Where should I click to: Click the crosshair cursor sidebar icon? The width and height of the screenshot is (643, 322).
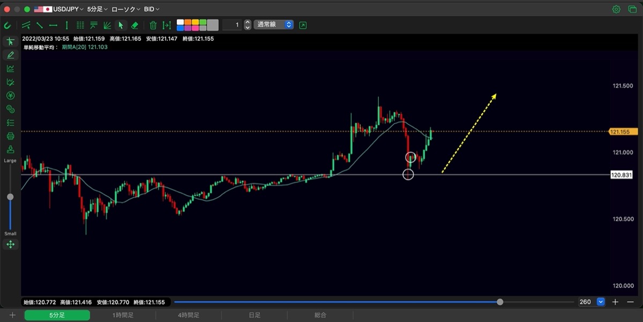10,42
